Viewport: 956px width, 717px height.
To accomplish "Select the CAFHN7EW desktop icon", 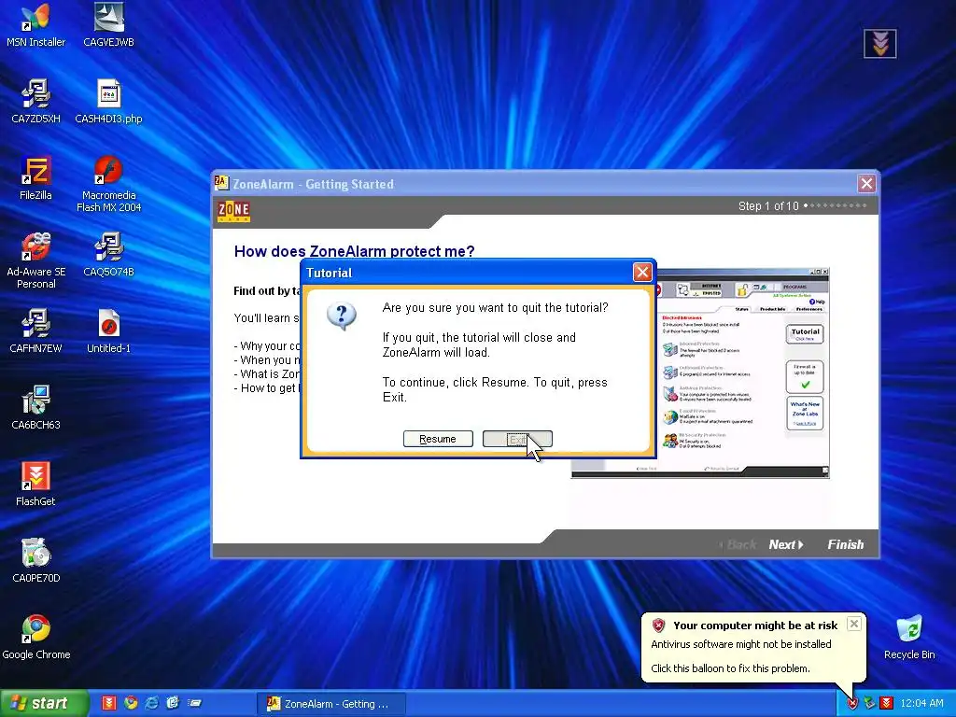I will (35, 331).
